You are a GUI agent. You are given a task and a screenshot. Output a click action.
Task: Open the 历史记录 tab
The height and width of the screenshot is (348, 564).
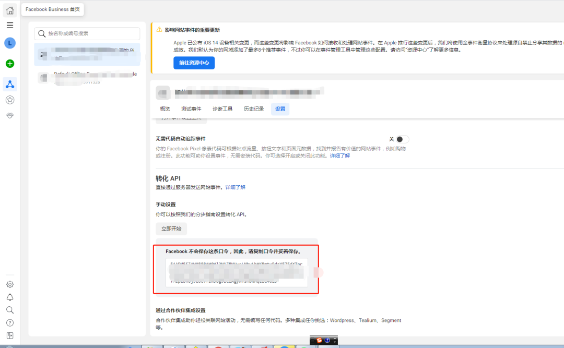(x=254, y=109)
